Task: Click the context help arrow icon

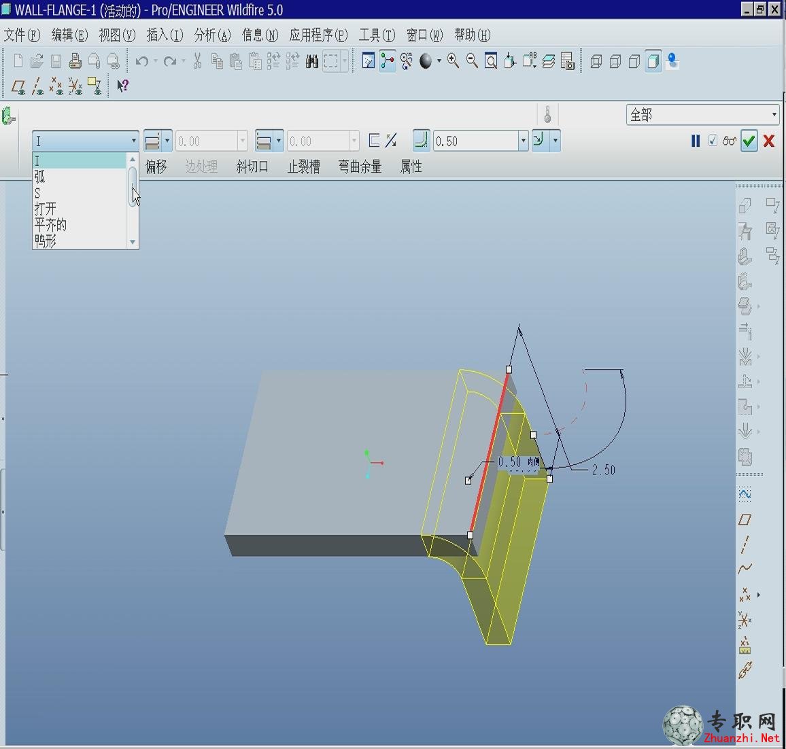Action: click(122, 86)
